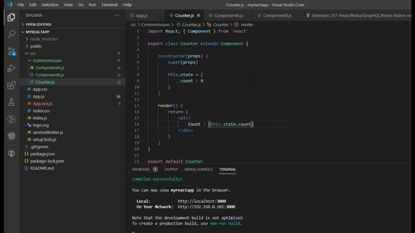This screenshot has width=415, height=233.
Task: Open the Edit menu
Action: click(x=32, y=5)
